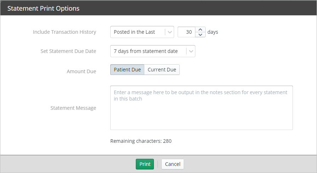
Task: Click the increment arrow on days stepper
Action: 200,29
